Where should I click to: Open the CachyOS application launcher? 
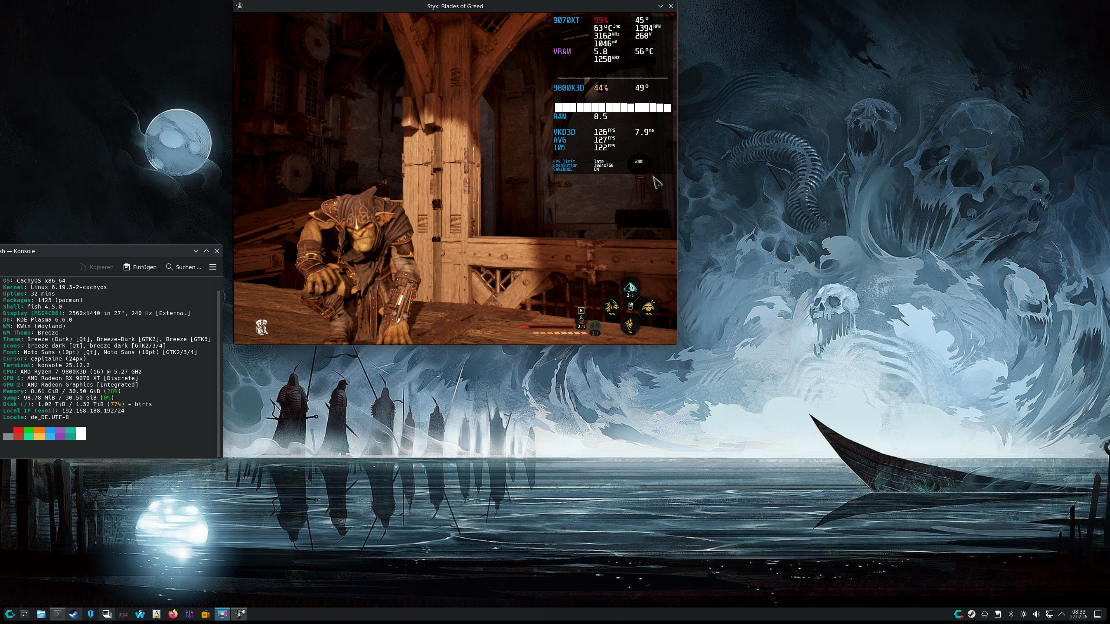pyautogui.click(x=10, y=614)
